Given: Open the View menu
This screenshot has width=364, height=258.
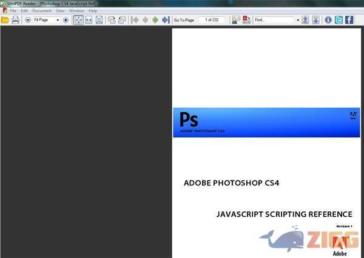Looking at the screenshot, I should [x=60, y=11].
